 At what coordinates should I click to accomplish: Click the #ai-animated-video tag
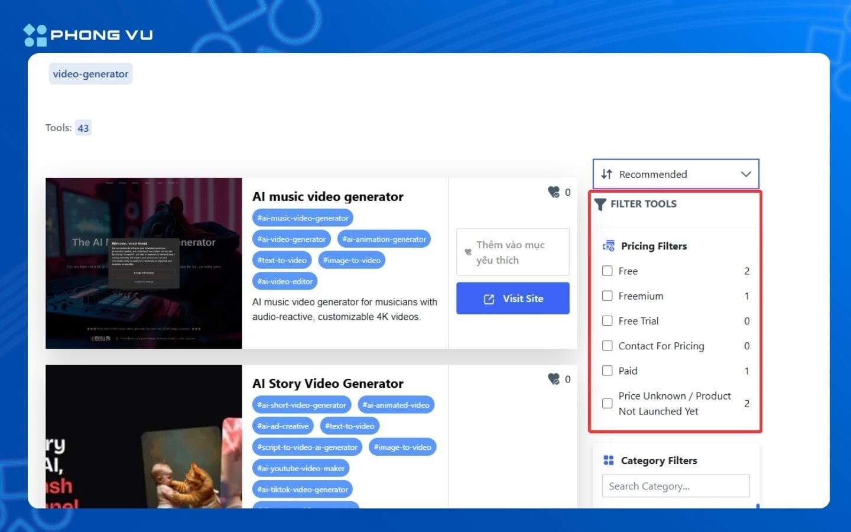[x=396, y=405]
